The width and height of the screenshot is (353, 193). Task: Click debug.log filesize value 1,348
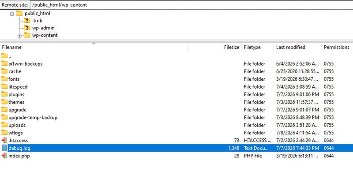click(234, 148)
